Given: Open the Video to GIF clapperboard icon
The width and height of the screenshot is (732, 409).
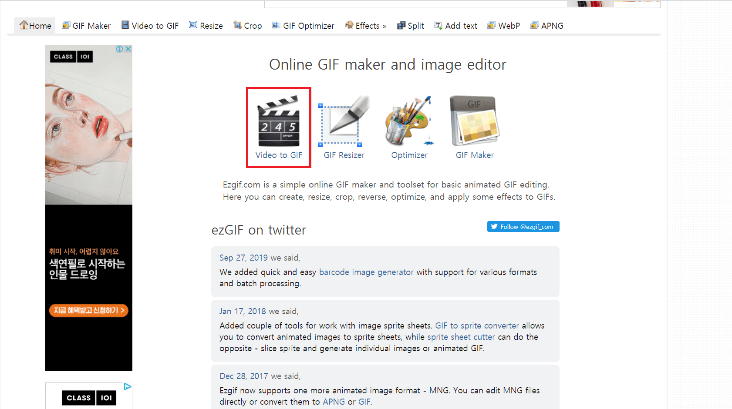Looking at the screenshot, I should coord(279,121).
